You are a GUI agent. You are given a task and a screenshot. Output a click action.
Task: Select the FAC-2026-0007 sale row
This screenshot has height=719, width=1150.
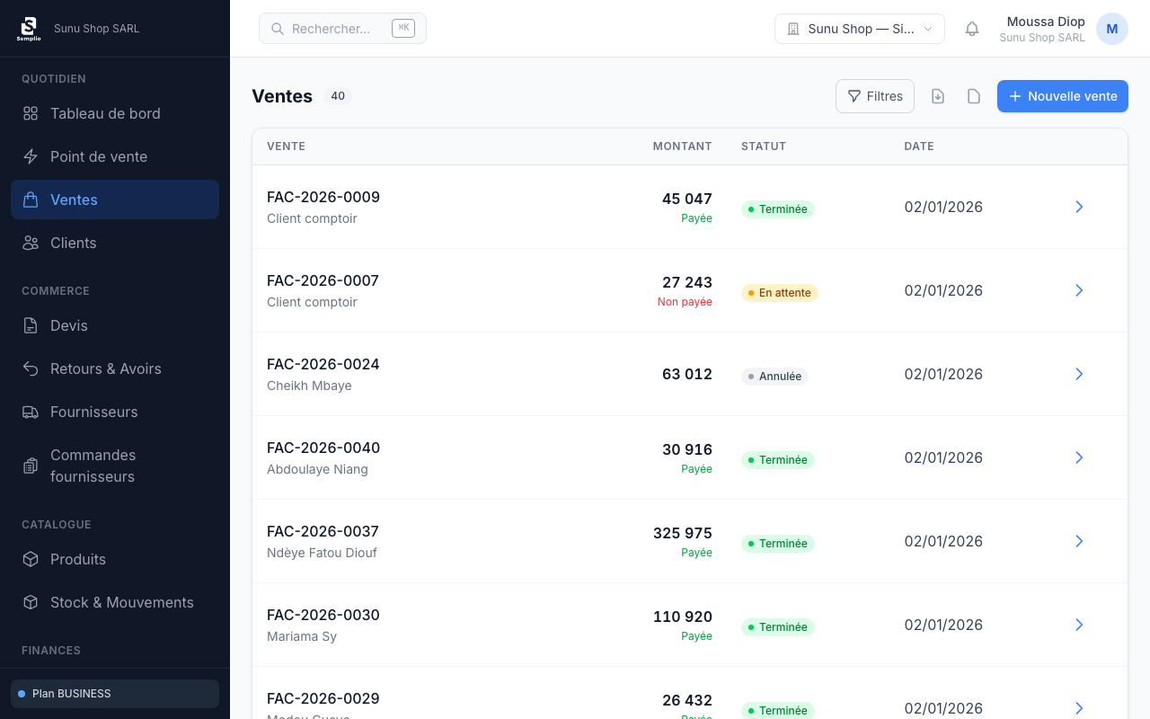[449, 290]
